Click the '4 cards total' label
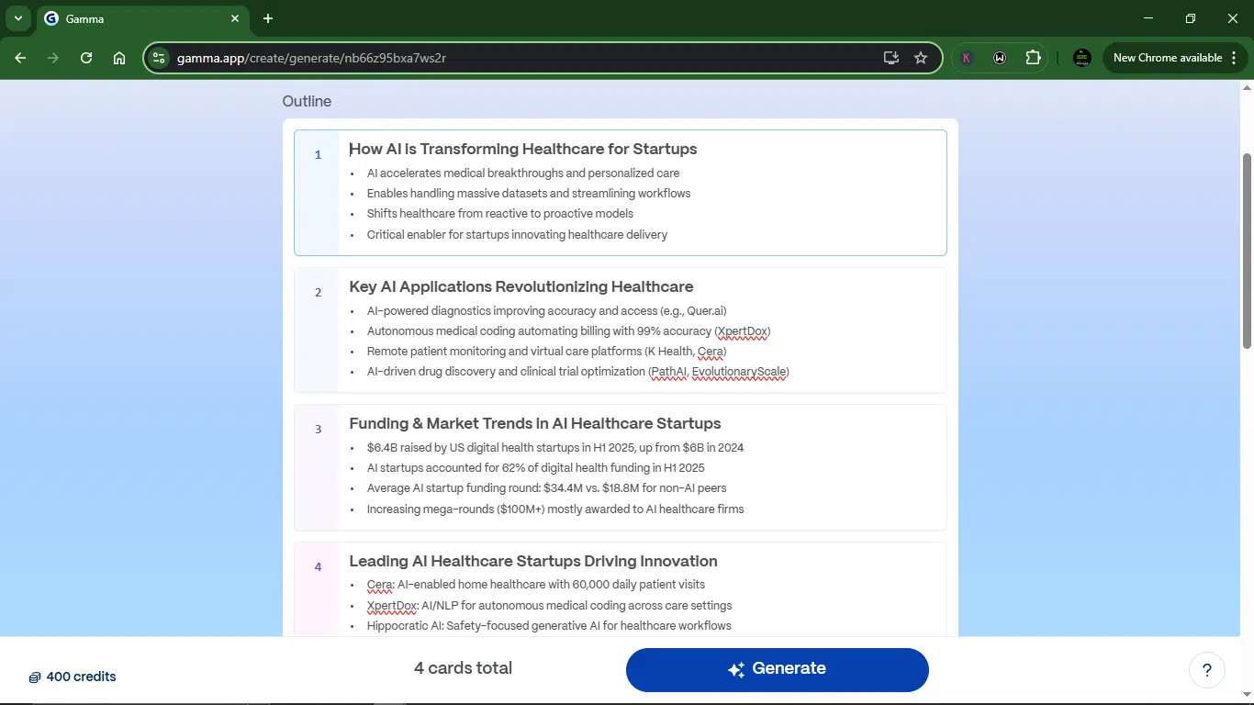The width and height of the screenshot is (1254, 705). [463, 668]
